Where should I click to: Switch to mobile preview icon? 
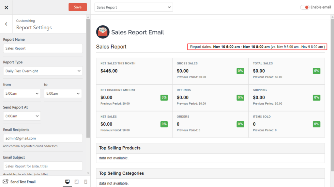coord(85,182)
